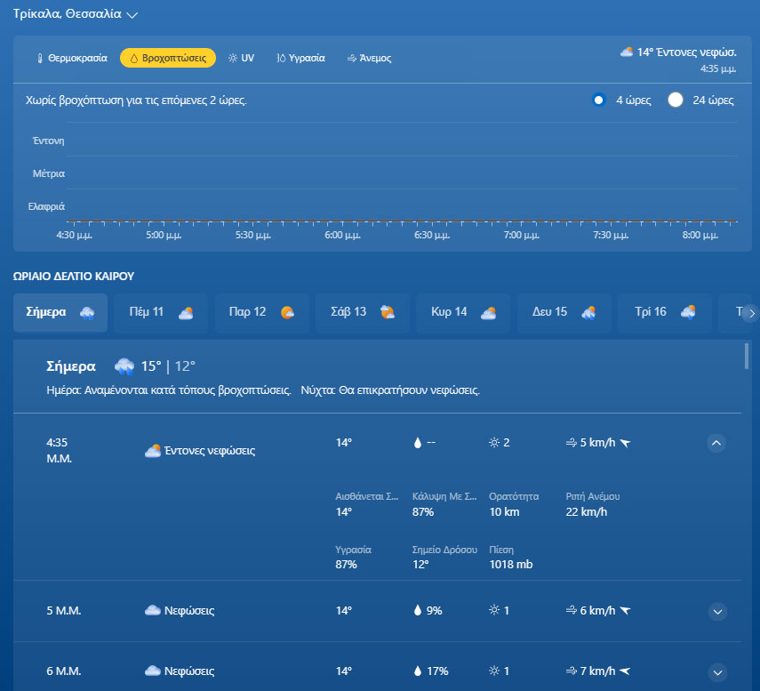Select the 24 ώρες radio button
Image resolution: width=760 pixels, height=691 pixels.
676,100
